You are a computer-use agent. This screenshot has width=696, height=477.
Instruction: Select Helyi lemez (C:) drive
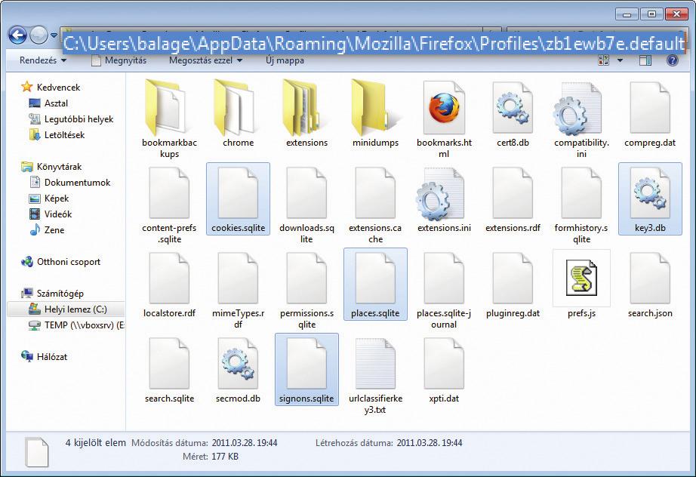click(66, 309)
